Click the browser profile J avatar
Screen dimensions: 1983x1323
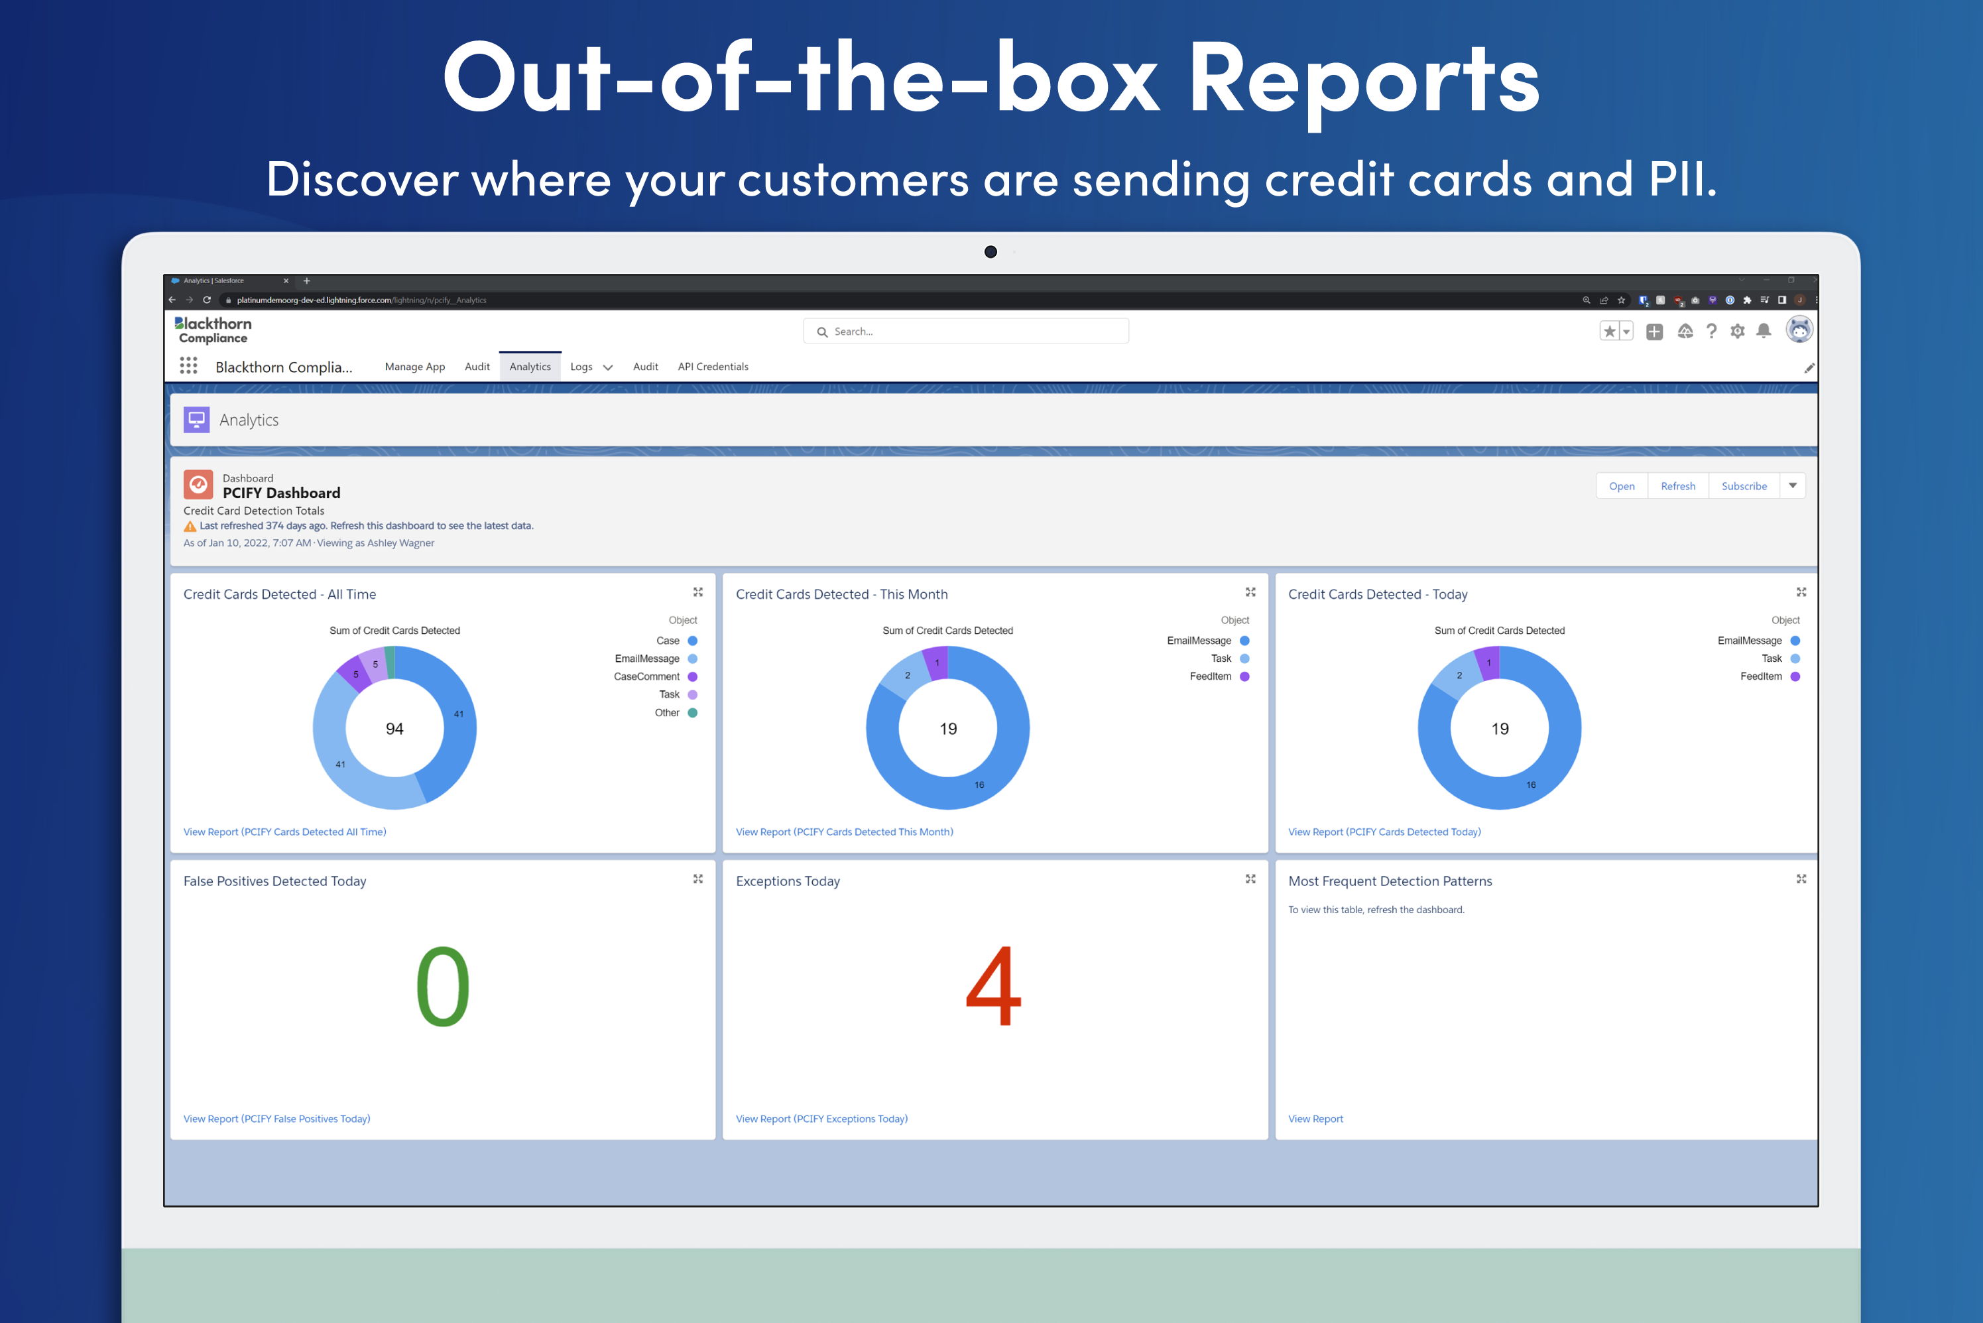click(x=1800, y=300)
